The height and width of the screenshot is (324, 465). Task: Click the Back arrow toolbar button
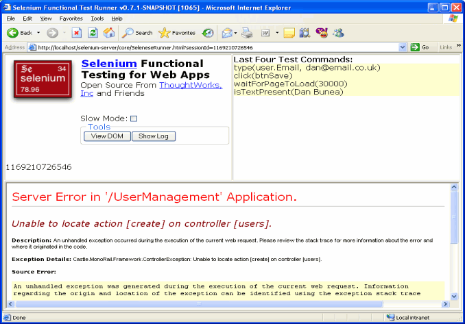pos(19,33)
